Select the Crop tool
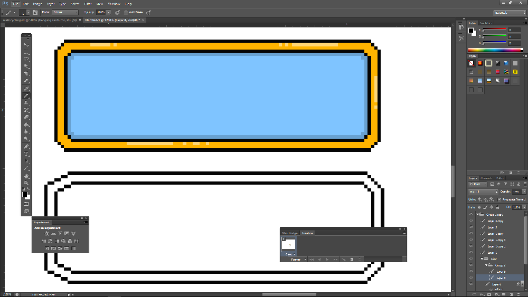The width and height of the screenshot is (528, 297). (x=26, y=74)
